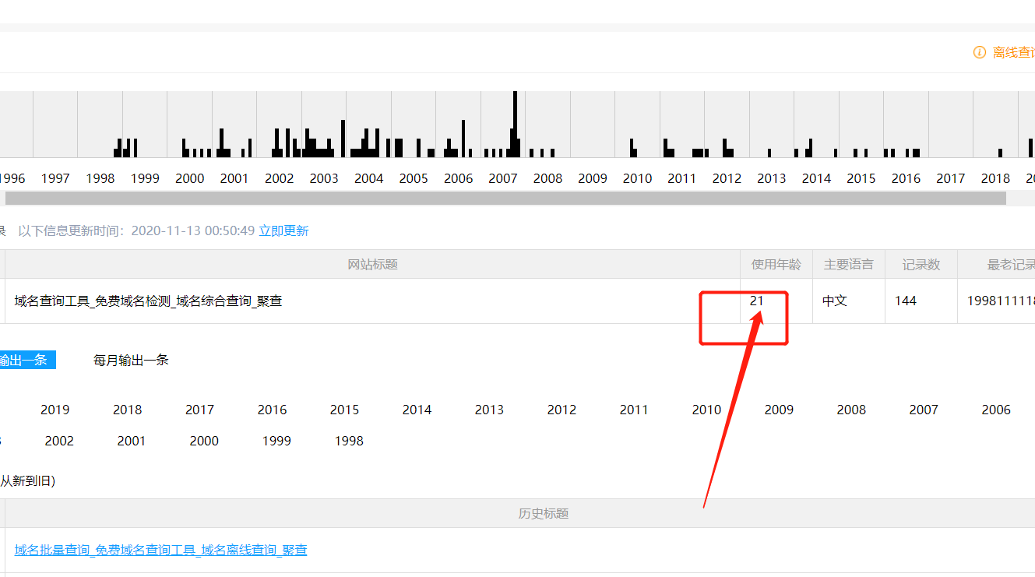Select the 使用年龄 column header
The width and height of the screenshot is (1035, 577).
(776, 264)
